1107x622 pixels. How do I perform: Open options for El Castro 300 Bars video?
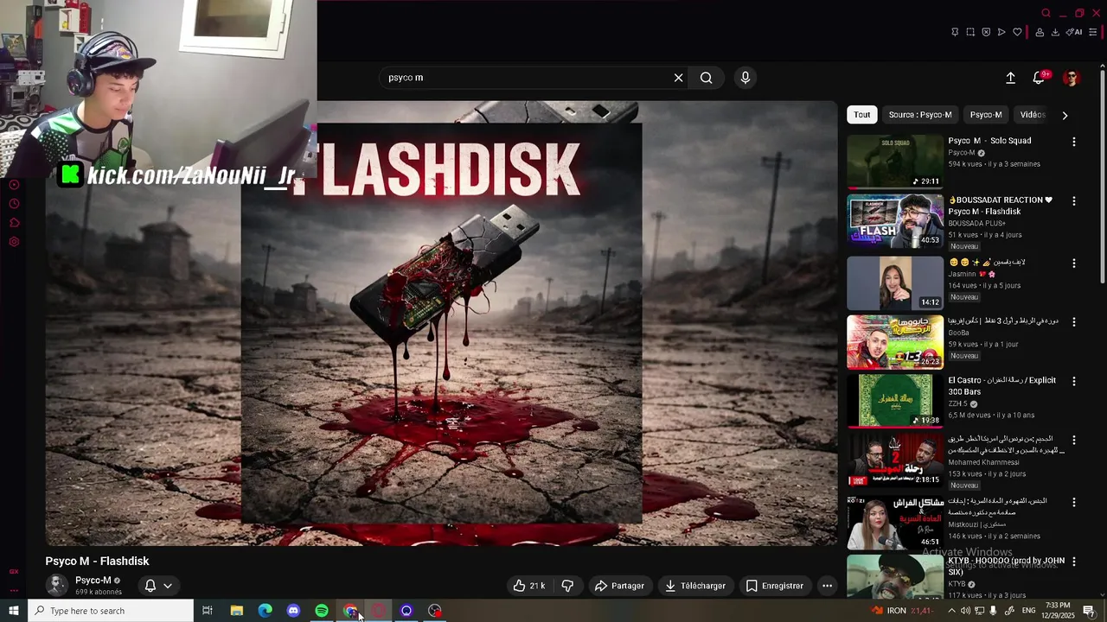pyautogui.click(x=1074, y=381)
